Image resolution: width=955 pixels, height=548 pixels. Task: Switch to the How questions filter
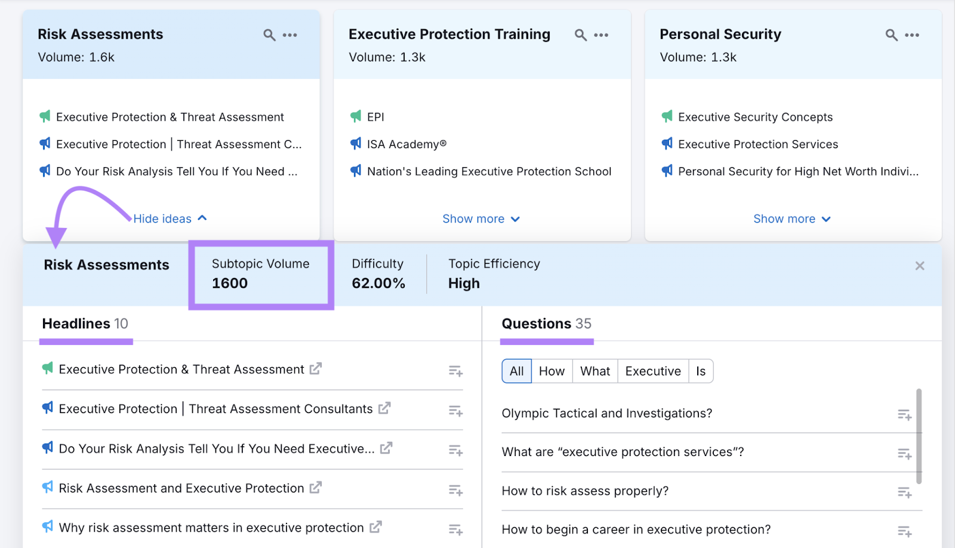point(551,371)
